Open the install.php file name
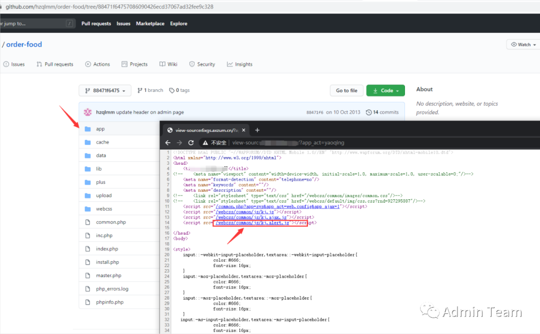540x334 pixels. click(x=107, y=262)
